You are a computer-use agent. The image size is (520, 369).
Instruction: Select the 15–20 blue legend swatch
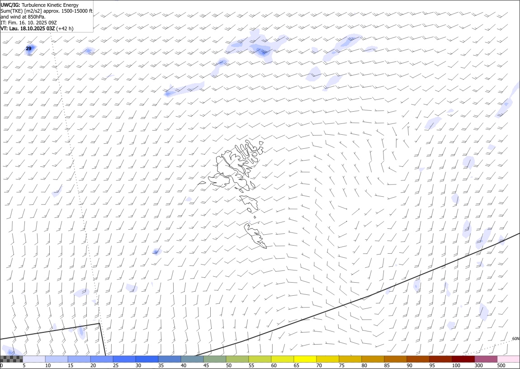coord(79,359)
